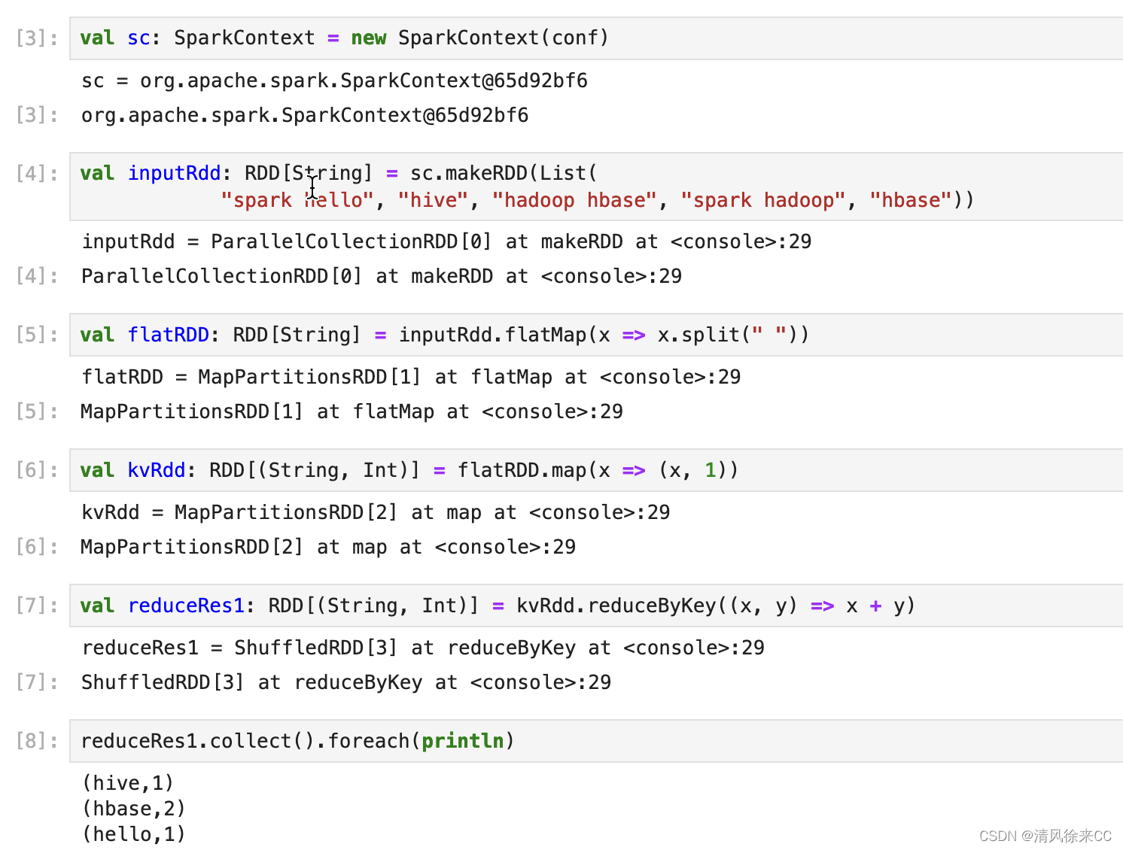
Task: Click result line 'ShuffledRDD[3] at reduceByKey' beside output [7]
Action: tap(346, 682)
